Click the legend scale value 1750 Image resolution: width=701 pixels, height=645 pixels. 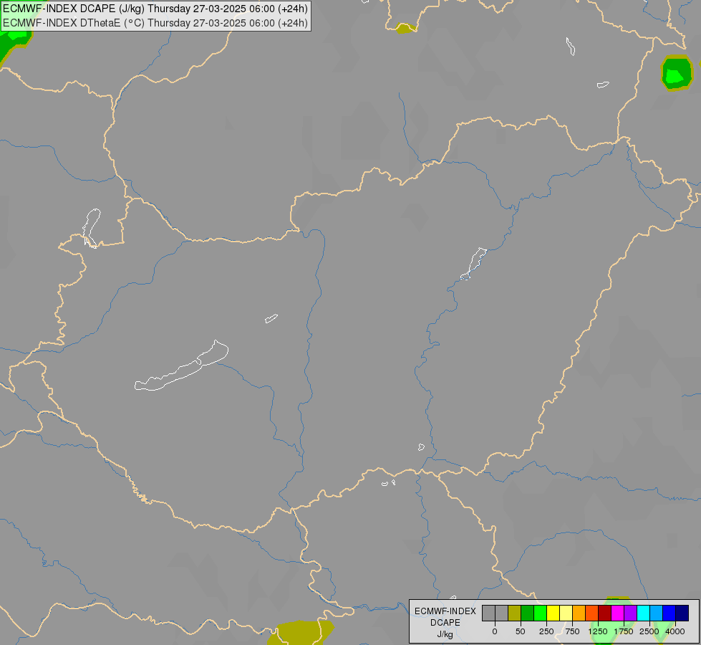624,631
